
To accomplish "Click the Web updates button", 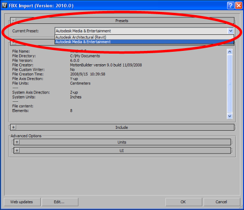I will tap(22, 202).
